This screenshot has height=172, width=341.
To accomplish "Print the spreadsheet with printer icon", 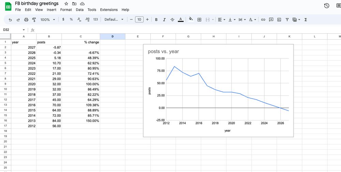I will coord(26,19).
